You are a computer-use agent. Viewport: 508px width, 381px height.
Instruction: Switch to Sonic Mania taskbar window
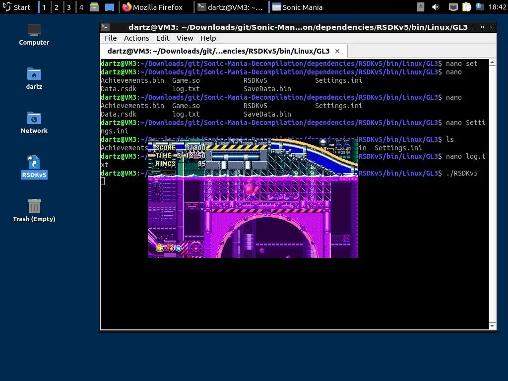[x=298, y=7]
